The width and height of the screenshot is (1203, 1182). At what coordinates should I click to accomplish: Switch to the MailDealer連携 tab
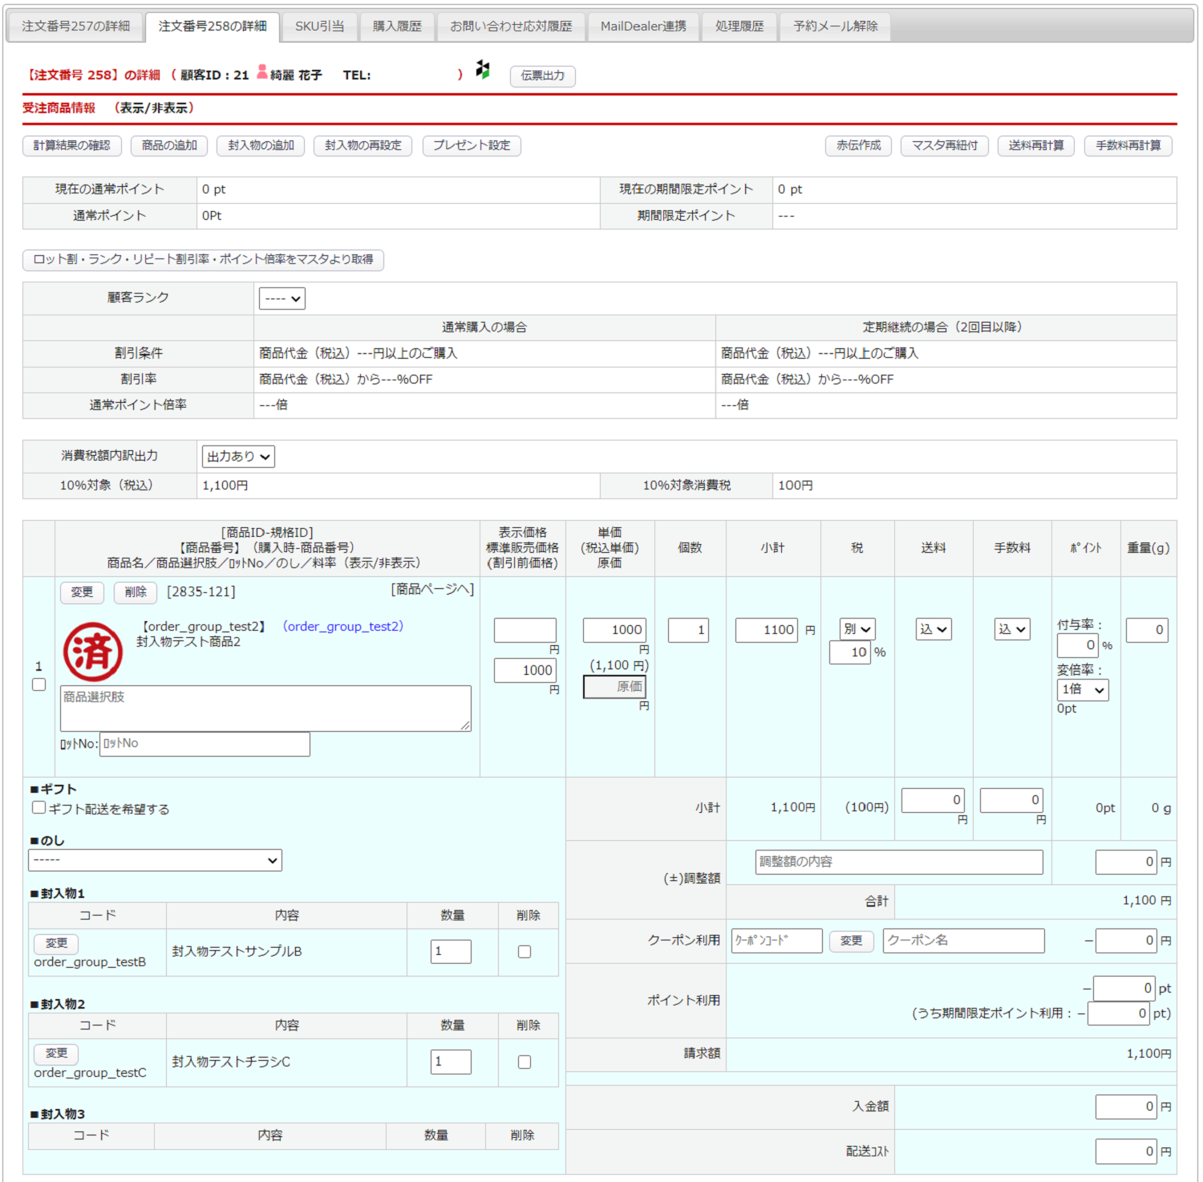point(643,26)
